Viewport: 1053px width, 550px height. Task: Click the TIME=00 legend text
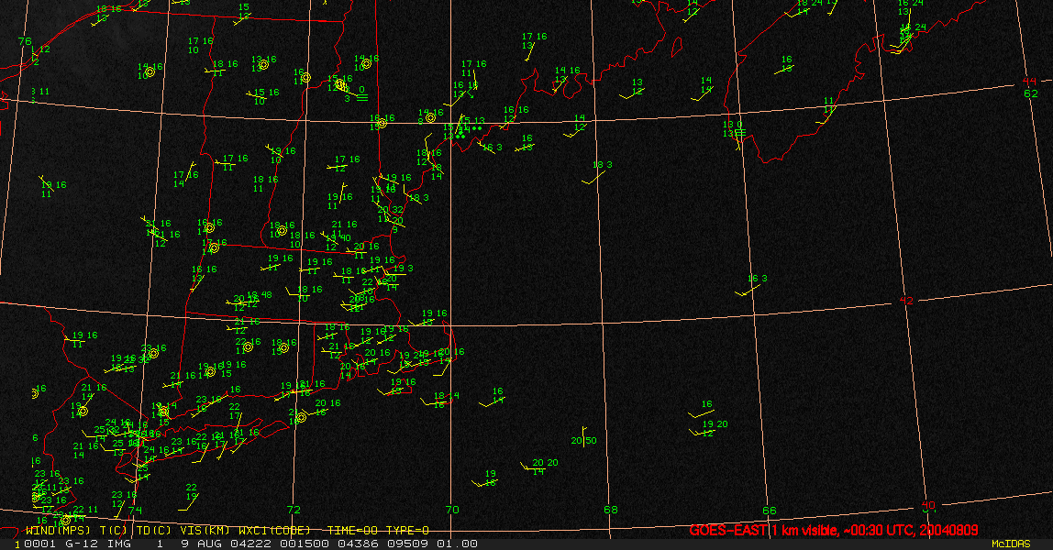pos(352,531)
